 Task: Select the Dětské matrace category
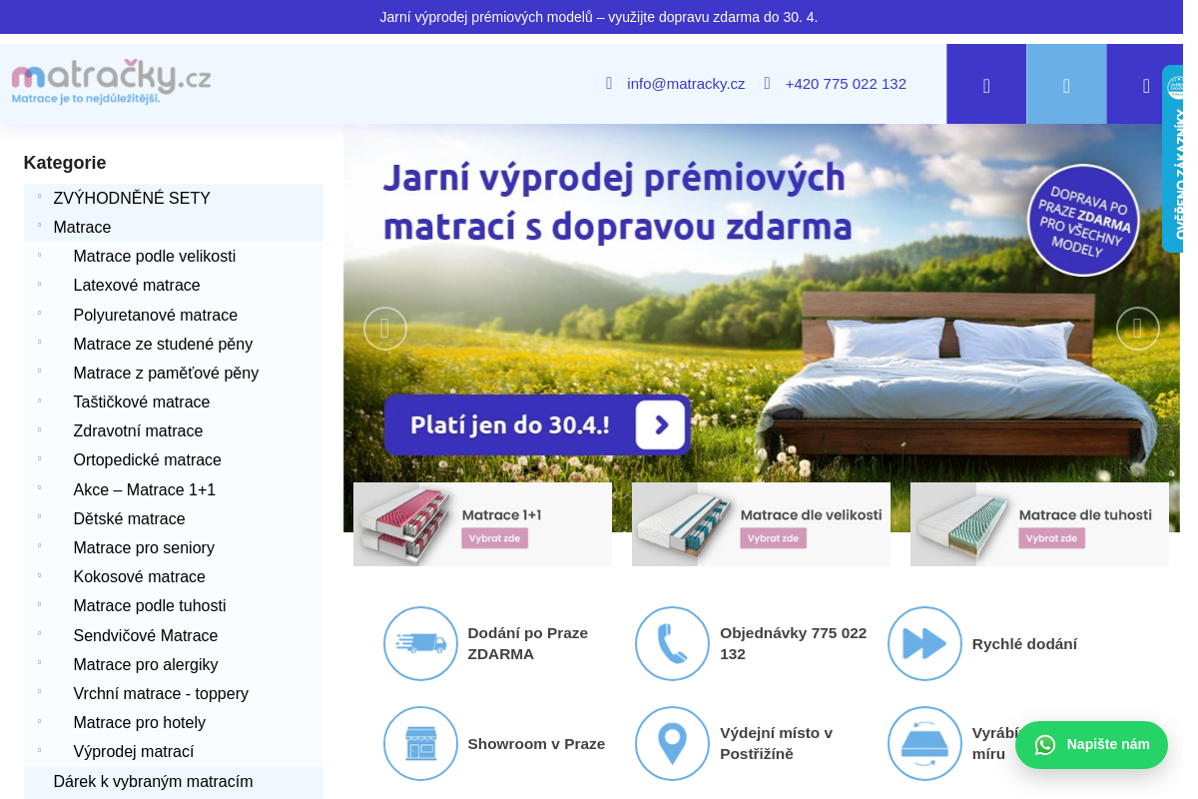coord(129,518)
